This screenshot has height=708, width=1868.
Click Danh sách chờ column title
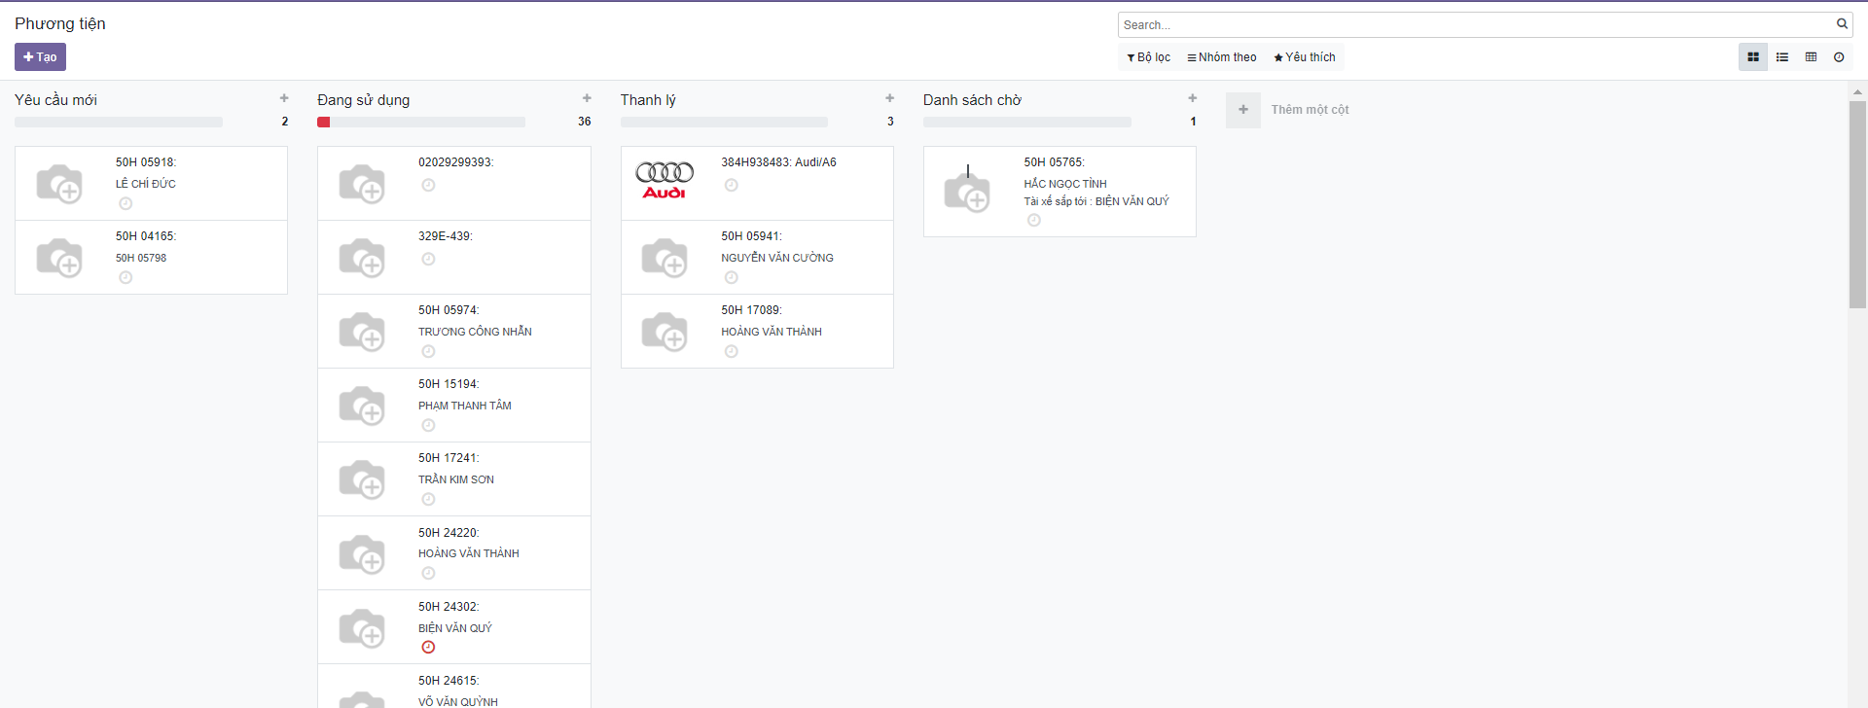(x=971, y=100)
